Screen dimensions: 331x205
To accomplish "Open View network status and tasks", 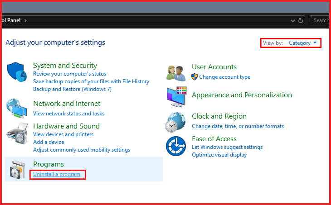I will point(69,114).
